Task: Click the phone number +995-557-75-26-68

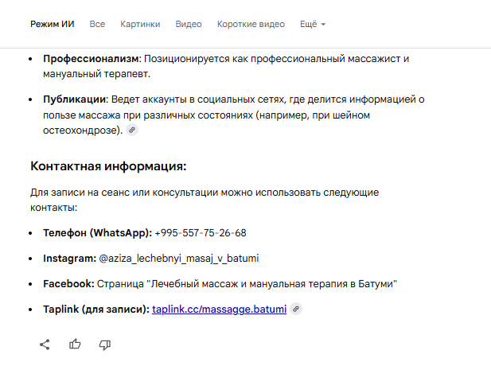Action: click(201, 233)
